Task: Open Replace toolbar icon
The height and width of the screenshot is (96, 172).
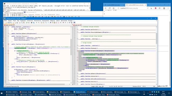Action: [34, 23]
